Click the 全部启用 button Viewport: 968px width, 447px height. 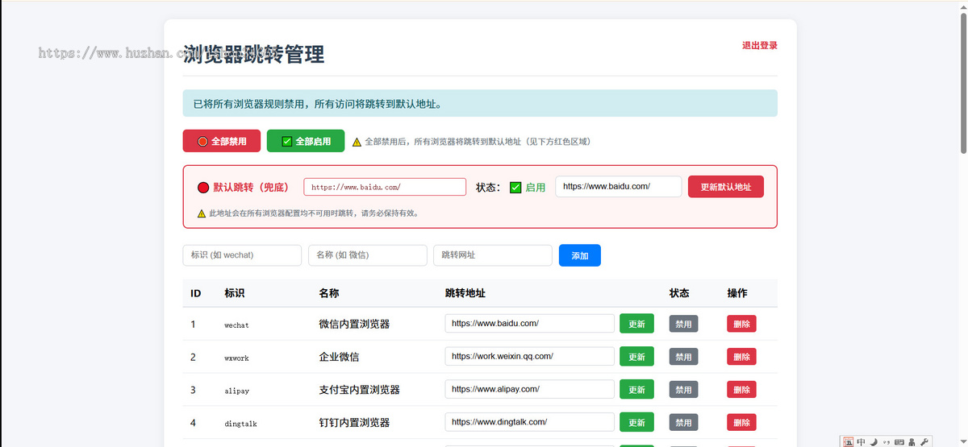[x=306, y=141]
